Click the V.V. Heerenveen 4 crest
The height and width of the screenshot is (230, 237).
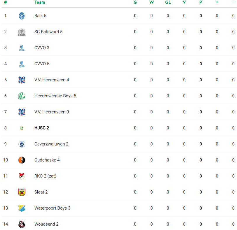tap(22, 80)
